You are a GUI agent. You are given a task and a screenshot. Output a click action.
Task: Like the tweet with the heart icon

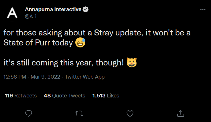click(x=130, y=113)
